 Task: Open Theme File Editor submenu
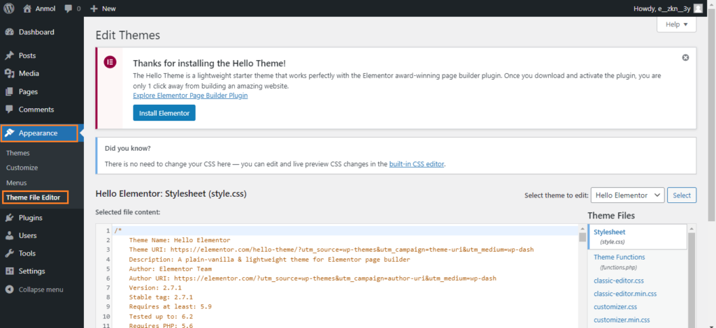35,197
